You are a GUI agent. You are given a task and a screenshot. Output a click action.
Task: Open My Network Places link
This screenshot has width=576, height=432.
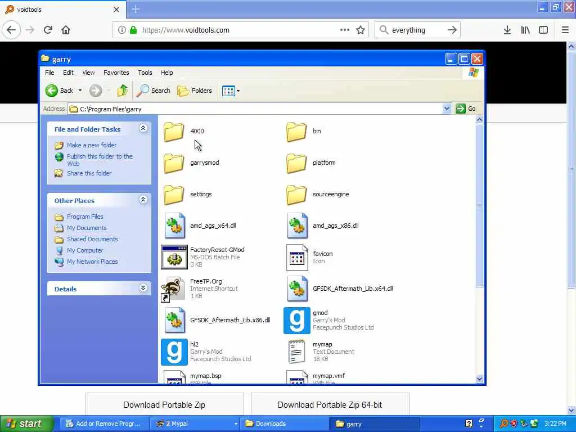coord(92,262)
